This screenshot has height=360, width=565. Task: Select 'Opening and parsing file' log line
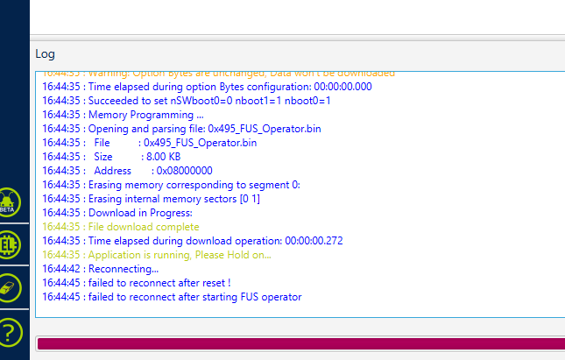click(181, 129)
